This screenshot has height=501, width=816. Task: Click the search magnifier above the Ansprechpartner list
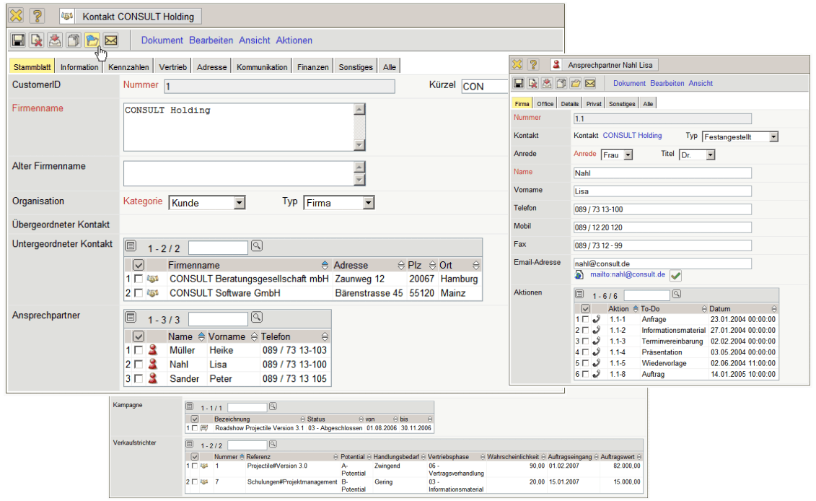(x=256, y=318)
